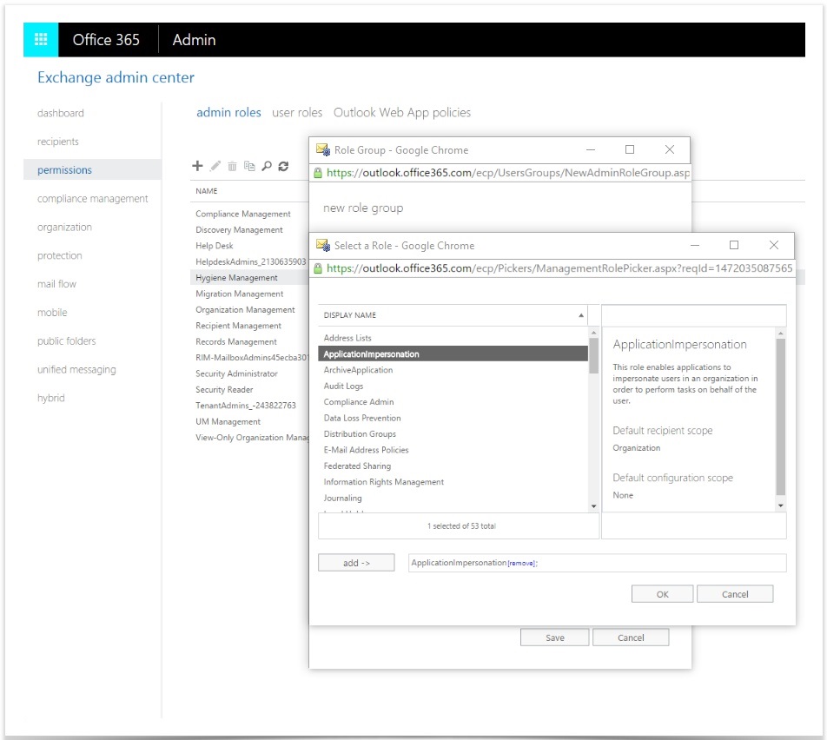Open recipients in left navigation
Image resolution: width=827 pixels, height=740 pixels.
tap(58, 142)
